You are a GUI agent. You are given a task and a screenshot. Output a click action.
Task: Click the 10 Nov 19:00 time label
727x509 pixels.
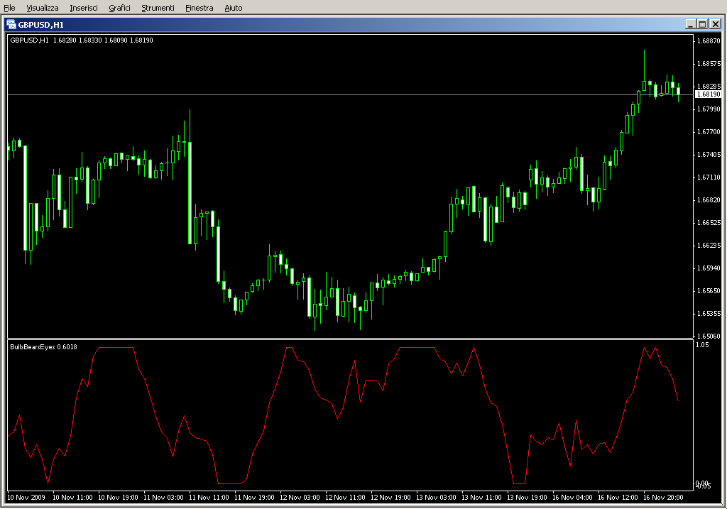pyautogui.click(x=119, y=498)
